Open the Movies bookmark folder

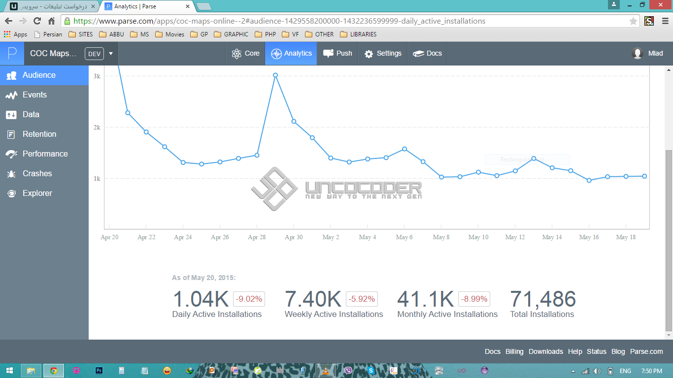click(x=169, y=34)
